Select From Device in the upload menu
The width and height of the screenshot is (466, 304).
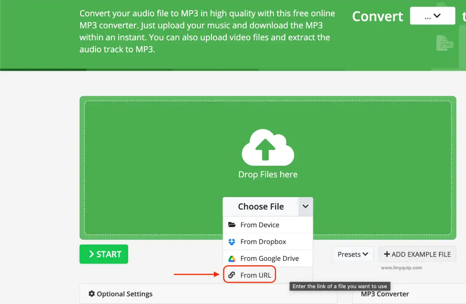tap(259, 225)
